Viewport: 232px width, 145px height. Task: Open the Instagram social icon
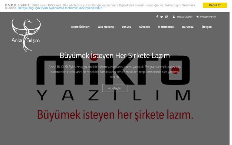pos(167,17)
